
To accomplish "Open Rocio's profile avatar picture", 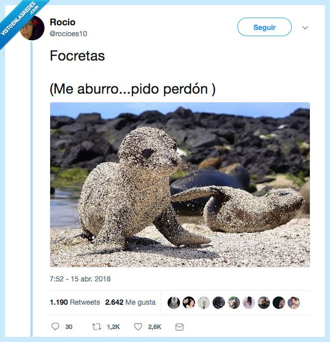I will point(32,28).
